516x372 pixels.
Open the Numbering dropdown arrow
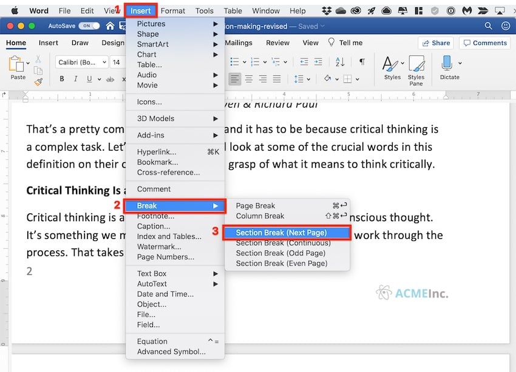[265, 62]
